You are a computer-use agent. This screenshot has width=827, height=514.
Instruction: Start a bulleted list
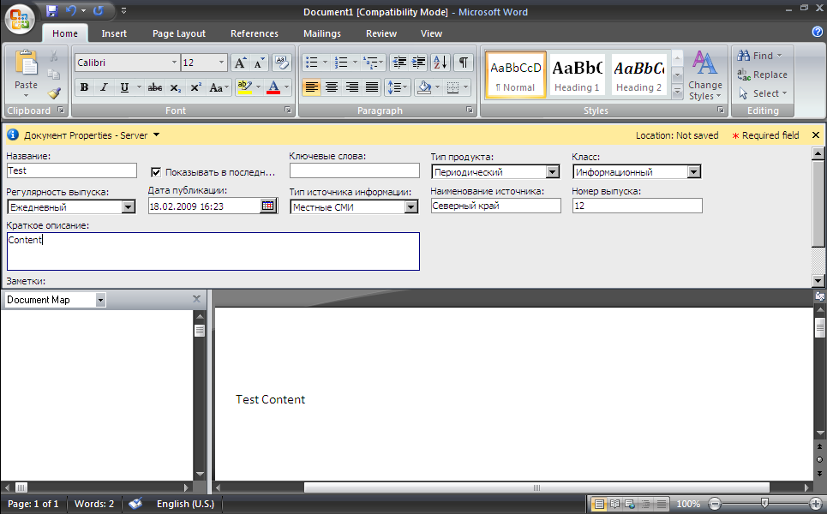(312, 63)
